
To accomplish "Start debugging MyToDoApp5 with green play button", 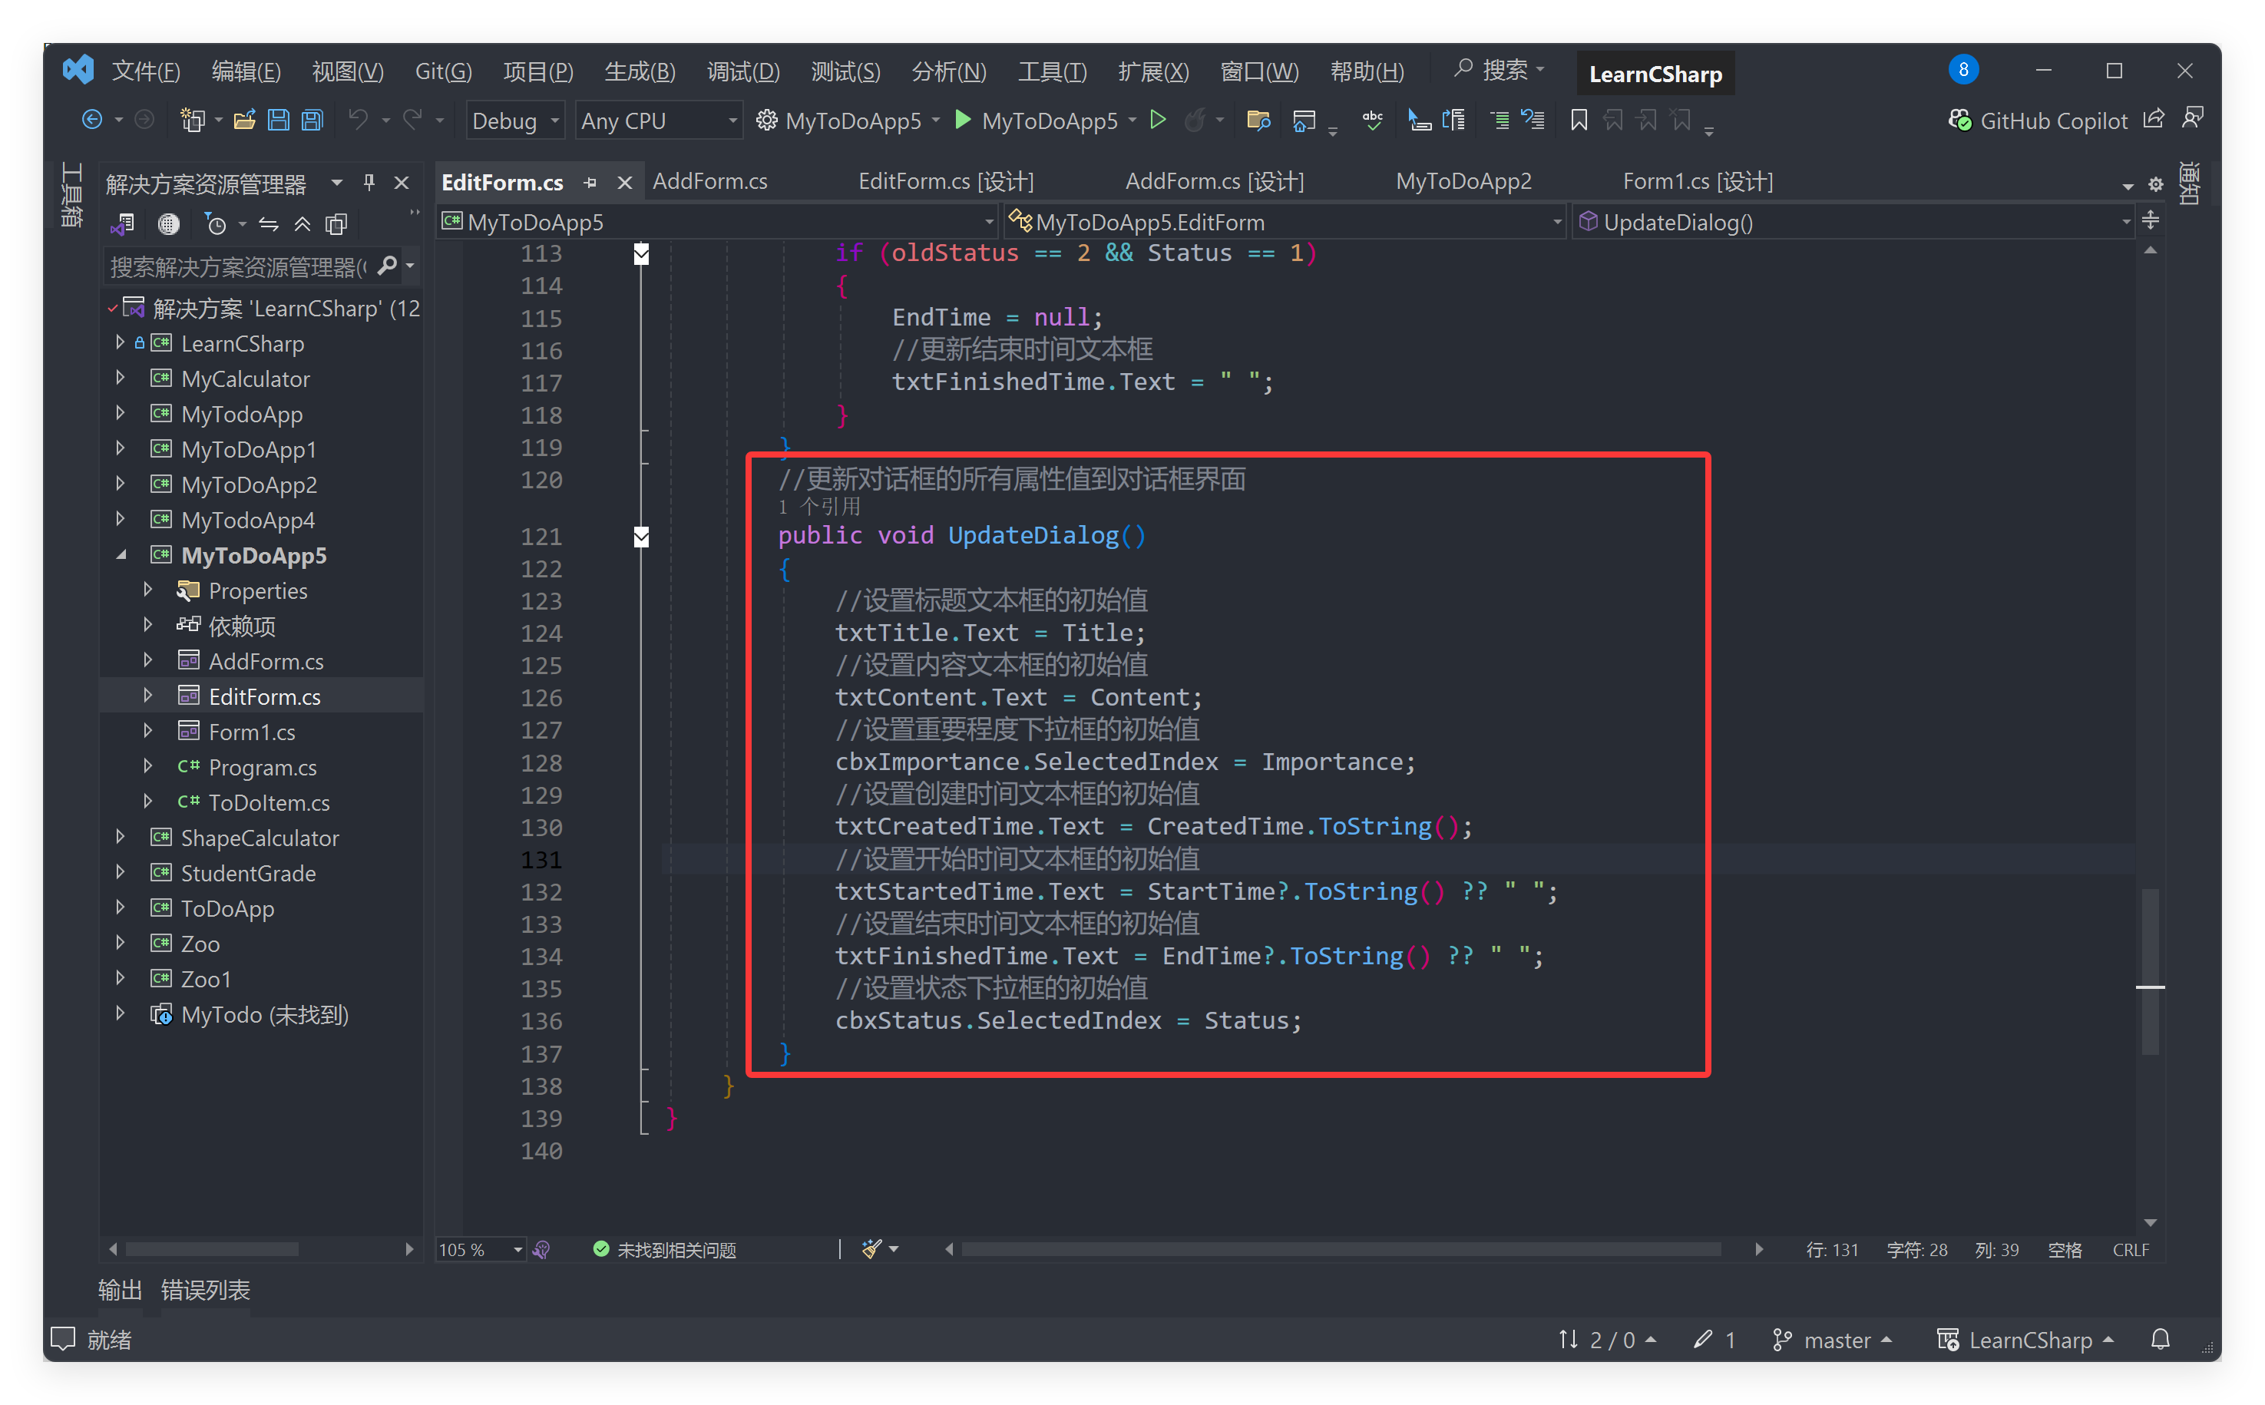I will (x=964, y=120).
